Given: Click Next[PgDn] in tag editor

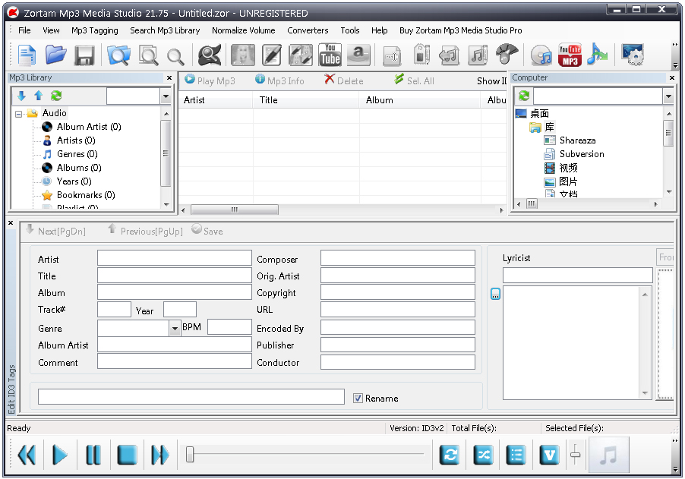Looking at the screenshot, I should coord(55,231).
